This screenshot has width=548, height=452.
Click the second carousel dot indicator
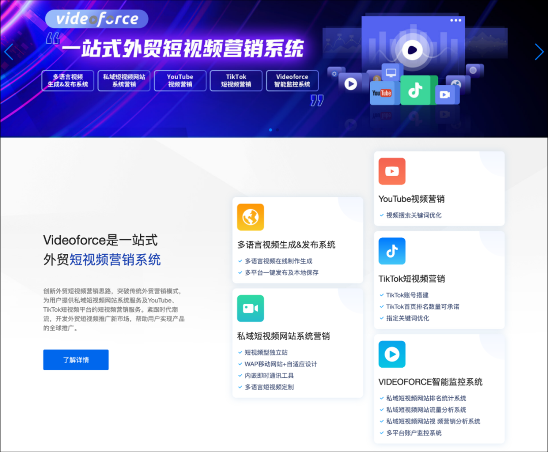coord(278,130)
